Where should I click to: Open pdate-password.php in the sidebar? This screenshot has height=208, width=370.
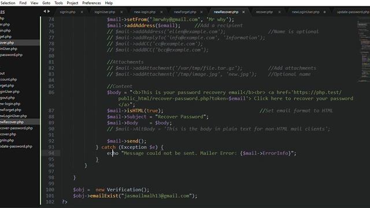[16, 146]
